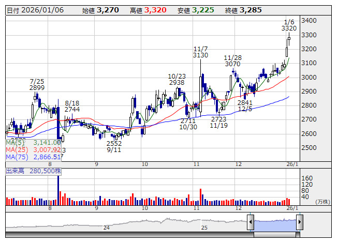
Task: Click the 11/7 3130 peak annotation
Action: [x=200, y=52]
